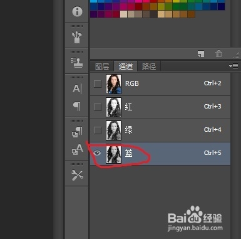Open the Tool Presets wrench icon
Viewport: 241px width, 239px height.
(77, 175)
